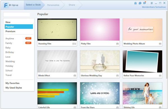Go to the Personalize step
The width and height of the screenshot is (168, 109).
tap(53, 5)
